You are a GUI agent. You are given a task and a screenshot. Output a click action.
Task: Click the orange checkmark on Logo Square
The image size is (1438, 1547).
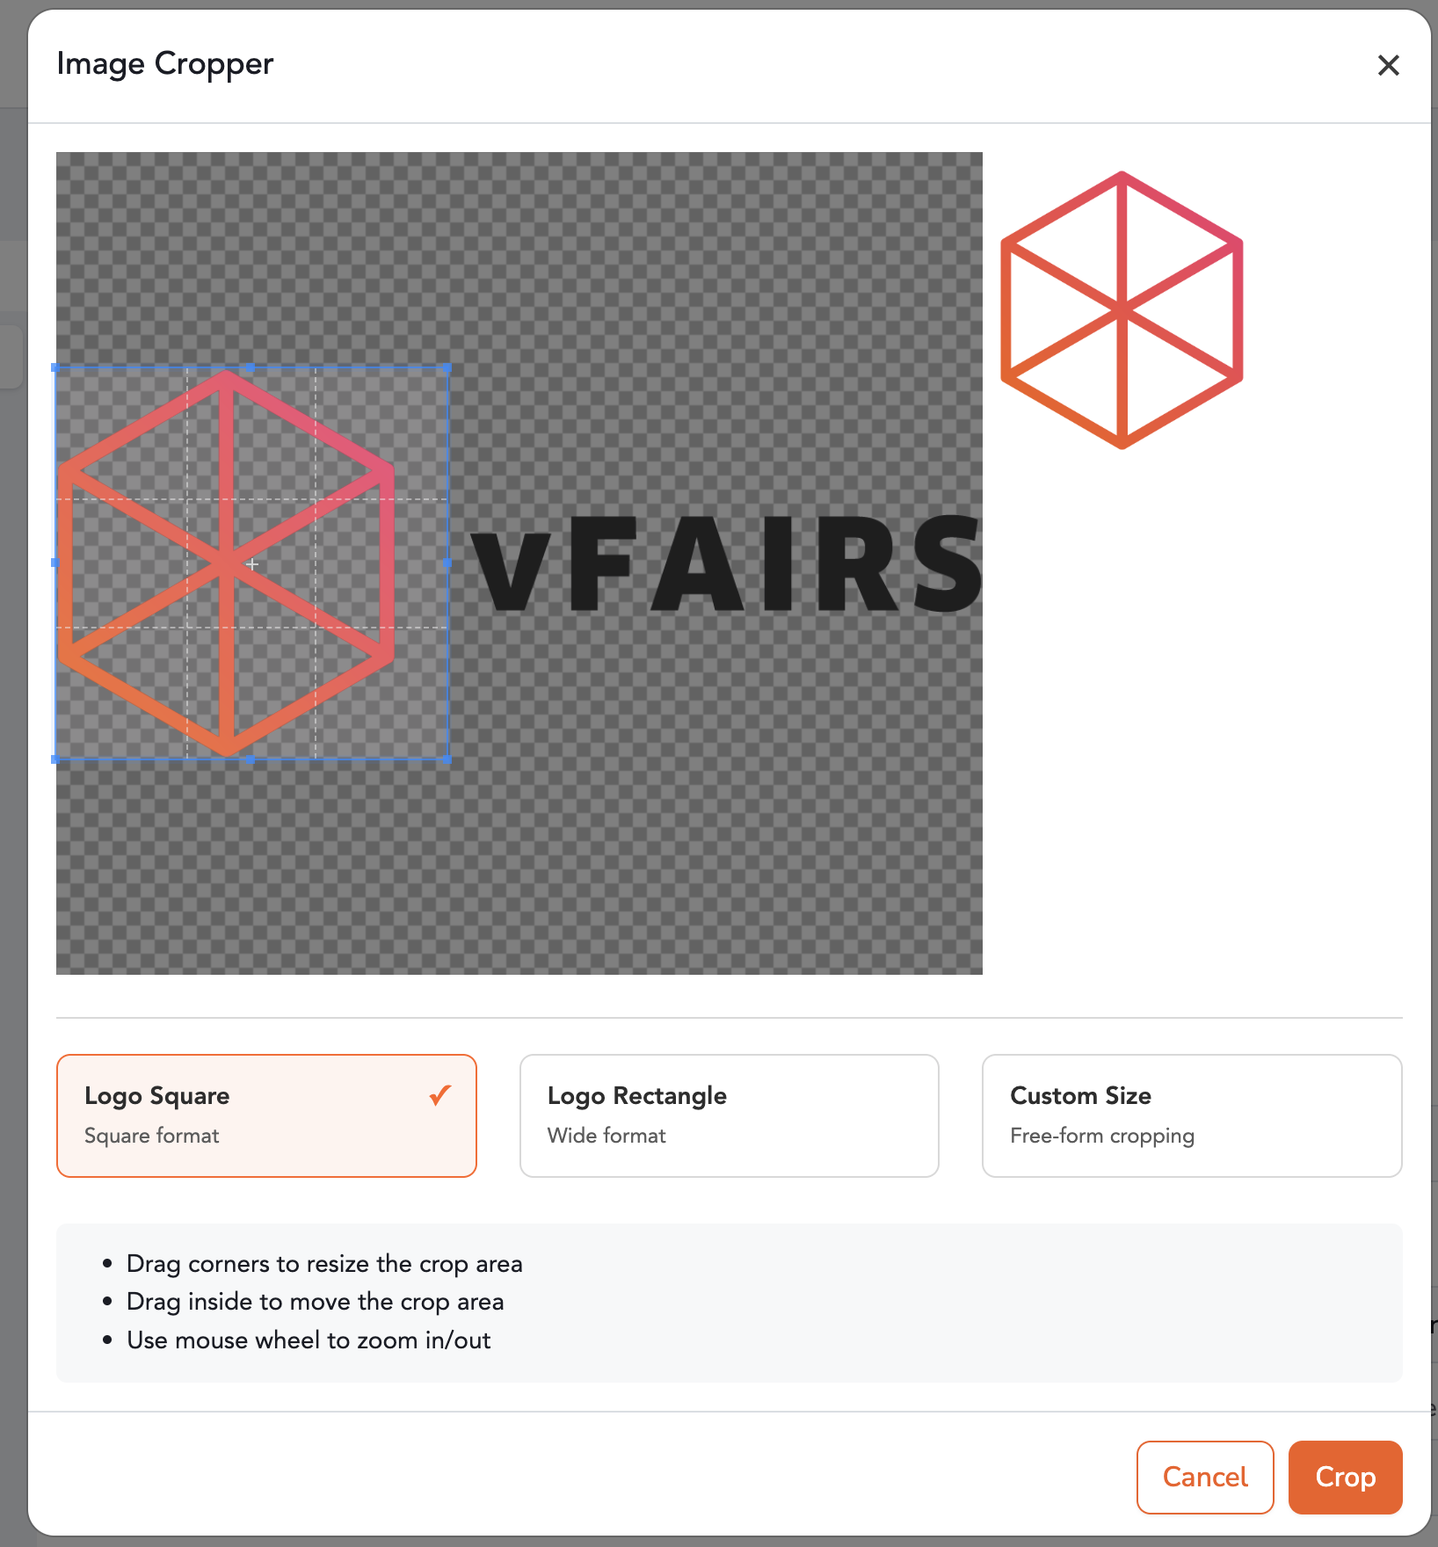click(440, 1095)
